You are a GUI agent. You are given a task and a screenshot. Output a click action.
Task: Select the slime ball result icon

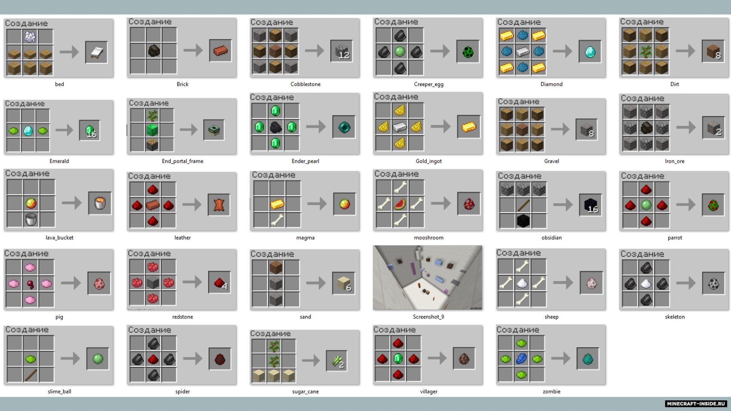pos(98,358)
